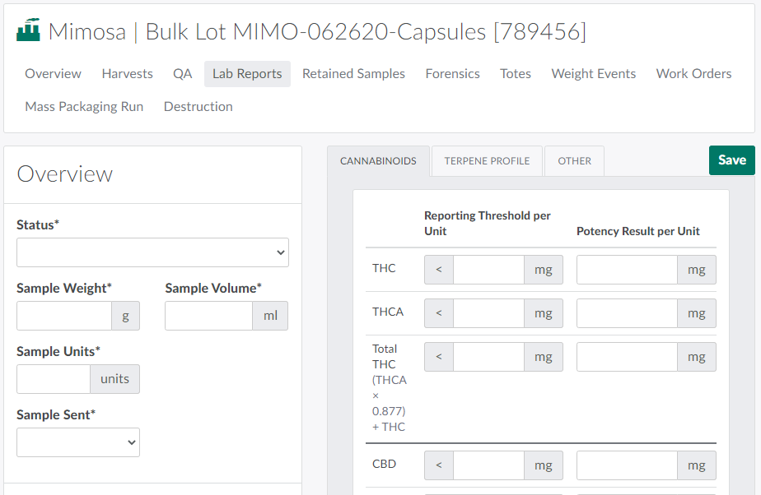This screenshot has width=761, height=495.
Task: Expand the Sample Sent dropdown
Action: 78,442
